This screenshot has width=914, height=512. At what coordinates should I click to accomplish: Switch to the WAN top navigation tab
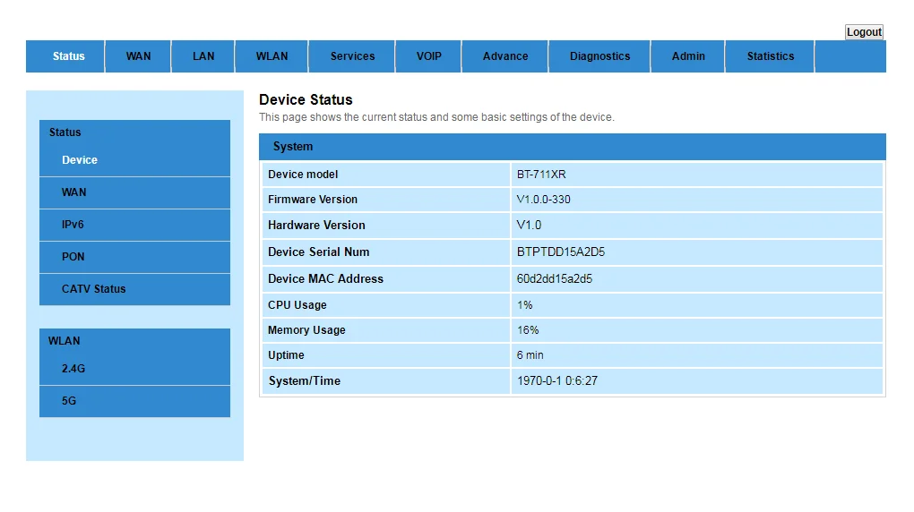coord(138,56)
